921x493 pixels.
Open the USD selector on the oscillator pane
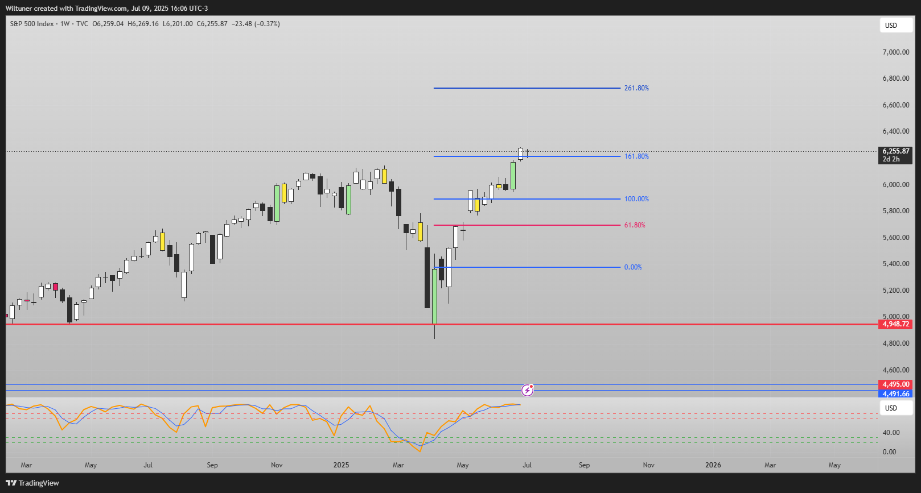(x=897, y=408)
